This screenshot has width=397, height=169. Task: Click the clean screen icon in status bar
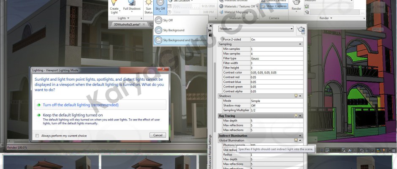(x=394, y=150)
